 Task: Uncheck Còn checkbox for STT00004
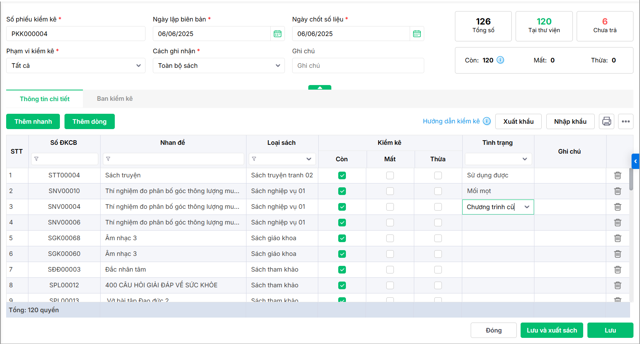342,175
